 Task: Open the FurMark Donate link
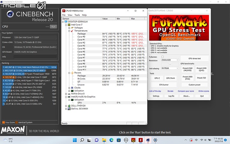171,91
